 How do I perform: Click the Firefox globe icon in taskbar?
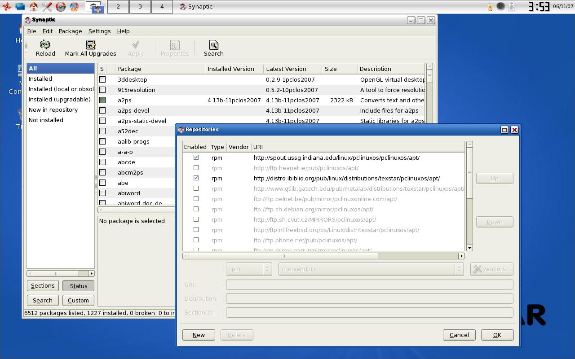pyautogui.click(x=74, y=6)
